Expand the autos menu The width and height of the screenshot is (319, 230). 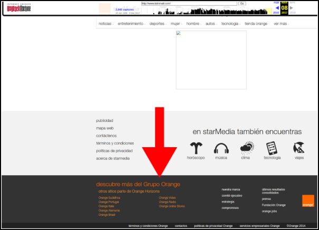coord(211,24)
